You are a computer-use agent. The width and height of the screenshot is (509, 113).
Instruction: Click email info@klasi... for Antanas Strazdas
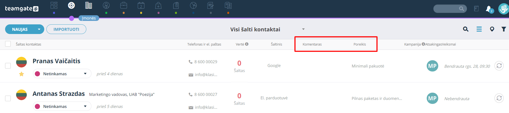(x=206, y=107)
